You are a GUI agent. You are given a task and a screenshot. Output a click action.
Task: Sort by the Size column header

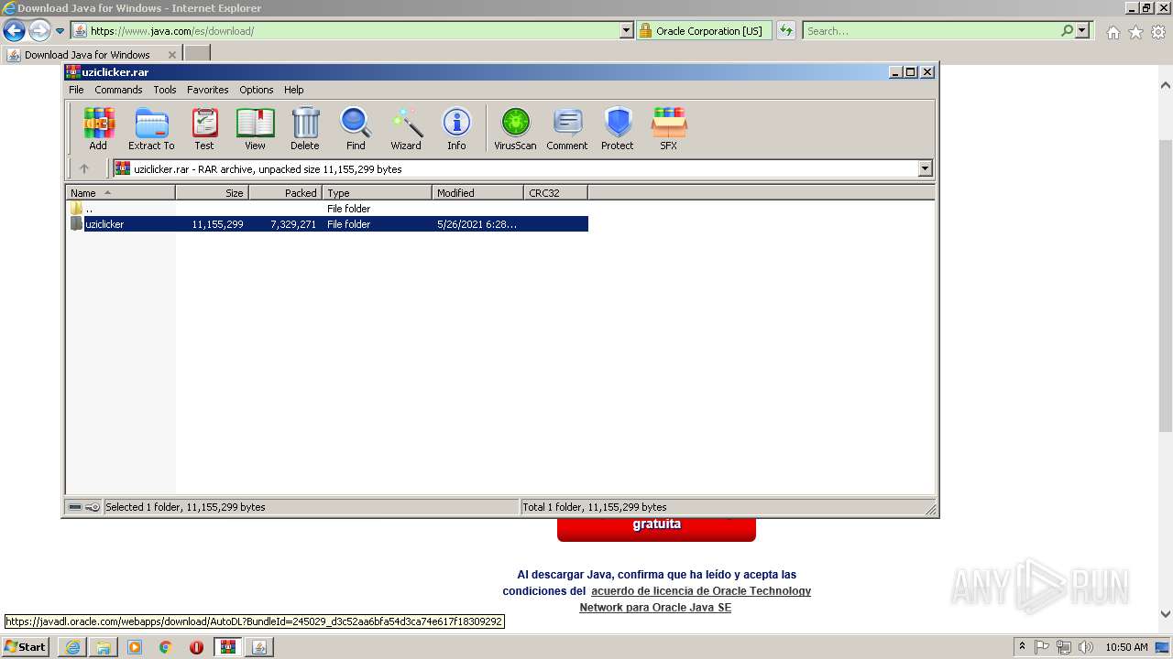213,193
